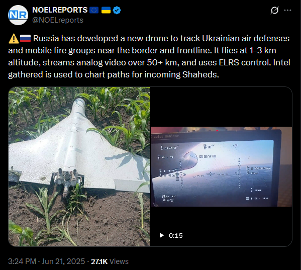Click the black area above the video
Viewport: 301px width, 270px height.
point(221,107)
